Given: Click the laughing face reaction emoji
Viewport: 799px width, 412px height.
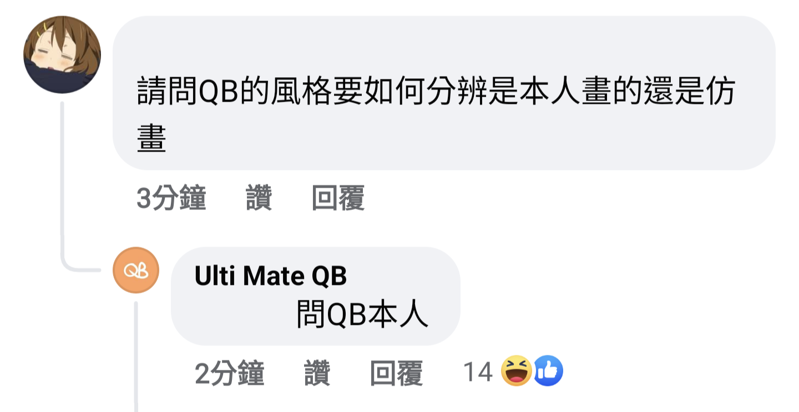Looking at the screenshot, I should pos(517,371).
